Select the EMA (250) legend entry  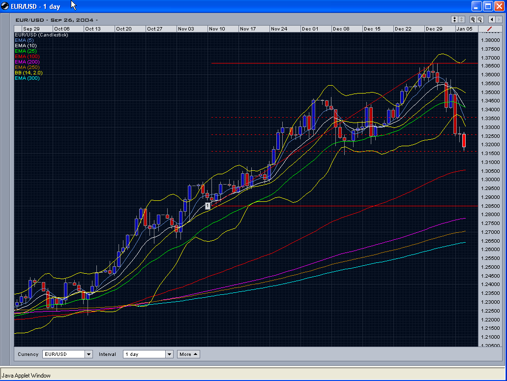point(27,67)
